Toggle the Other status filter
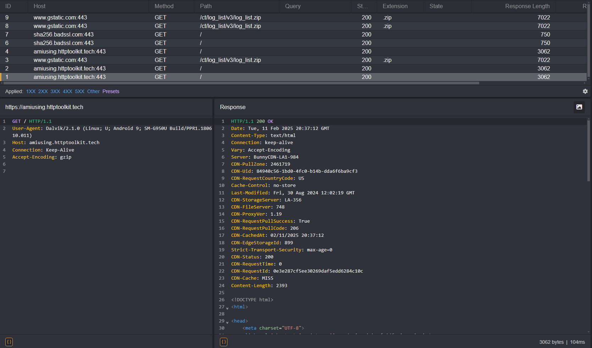Image resolution: width=592 pixels, height=348 pixels. click(93, 91)
